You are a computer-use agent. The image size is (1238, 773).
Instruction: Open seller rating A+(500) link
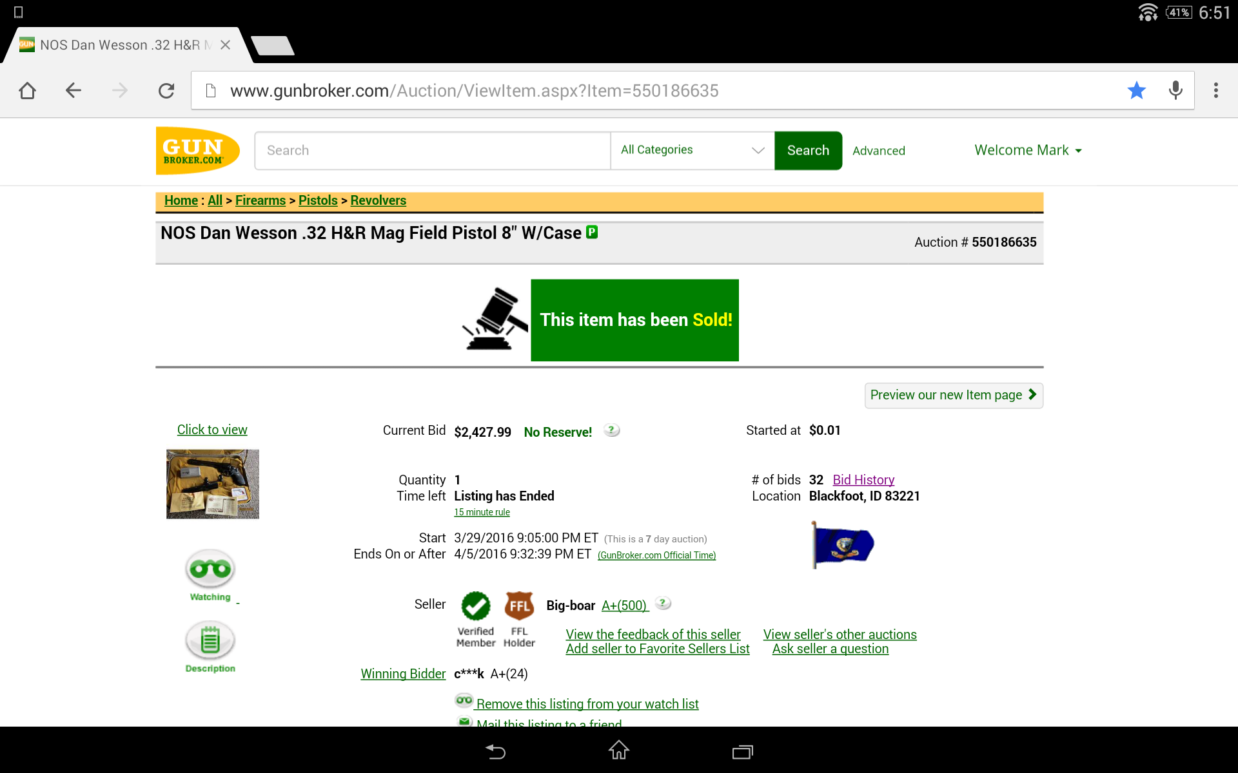coord(625,606)
